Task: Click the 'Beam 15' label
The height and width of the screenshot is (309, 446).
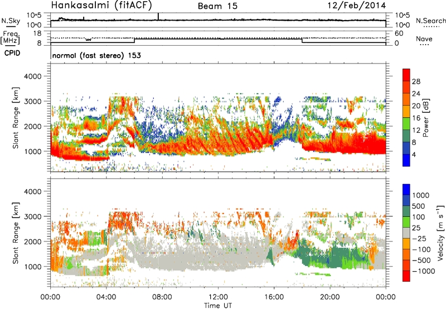Action: [x=217, y=6]
